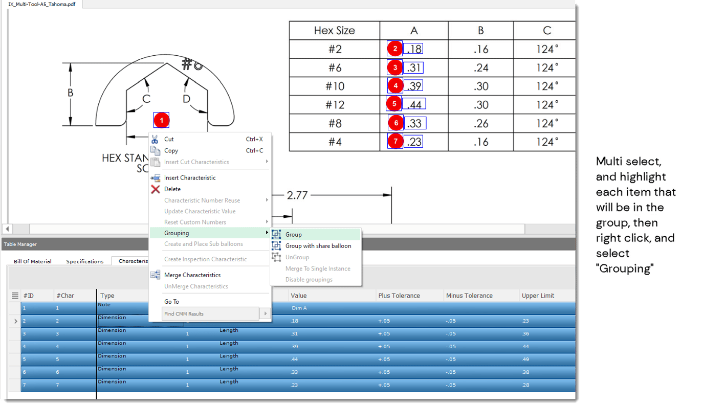Click the Copy pages icon
The width and height of the screenshot is (704, 405).
click(155, 150)
